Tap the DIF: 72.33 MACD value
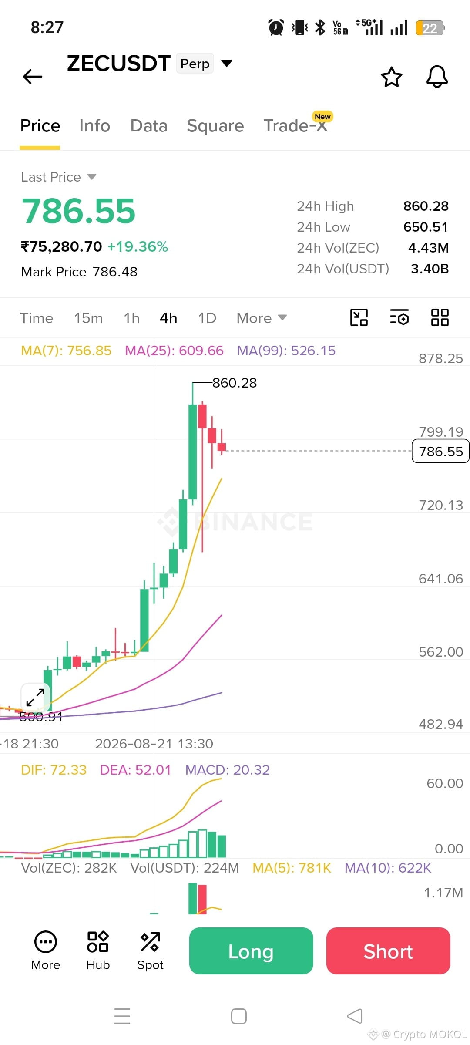The image size is (470, 1045). pos(54,770)
